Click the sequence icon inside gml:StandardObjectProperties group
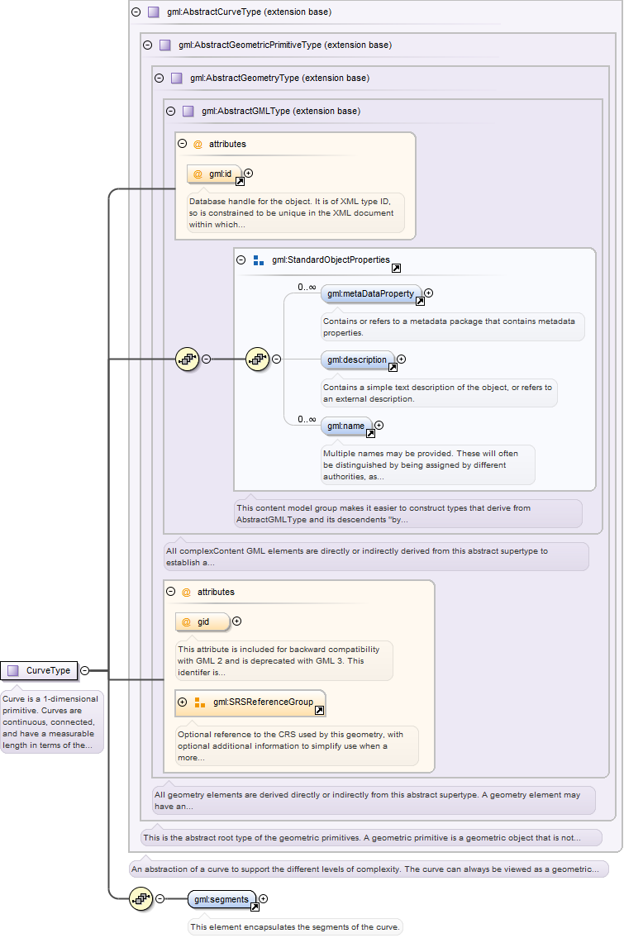 pyautogui.click(x=258, y=359)
